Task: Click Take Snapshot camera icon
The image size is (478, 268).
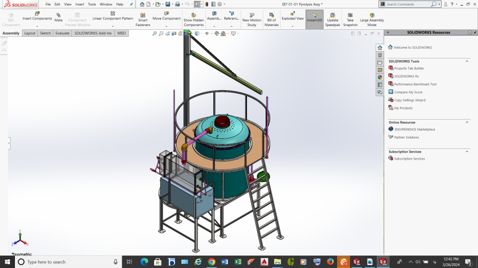Action: 350,15
